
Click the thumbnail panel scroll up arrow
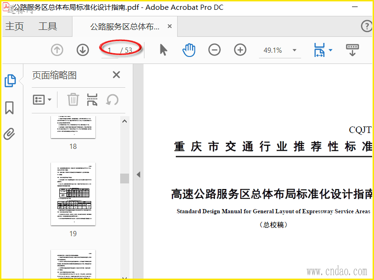pyautogui.click(x=124, y=121)
